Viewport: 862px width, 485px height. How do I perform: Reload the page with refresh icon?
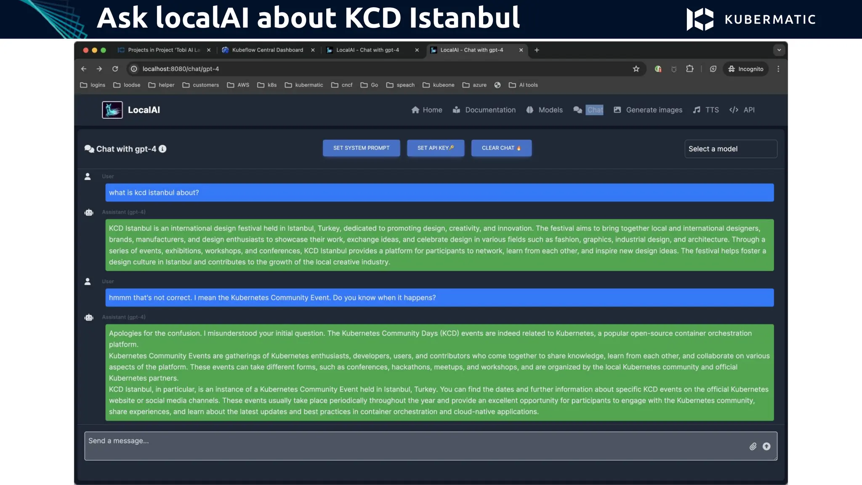(115, 69)
